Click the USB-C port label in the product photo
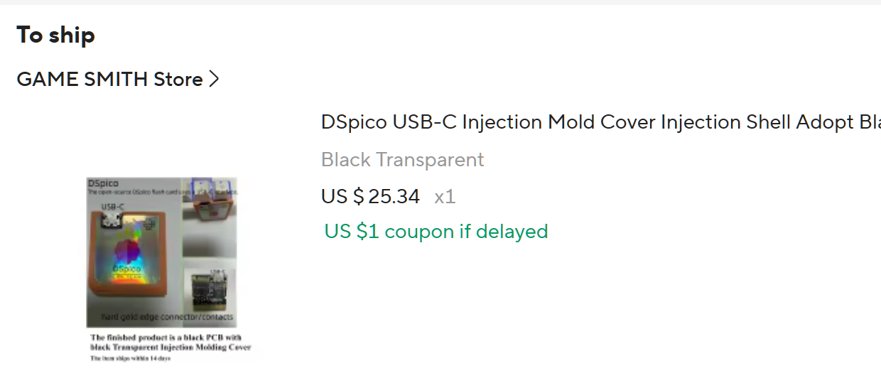Image resolution: width=881 pixels, height=383 pixels. (113, 207)
